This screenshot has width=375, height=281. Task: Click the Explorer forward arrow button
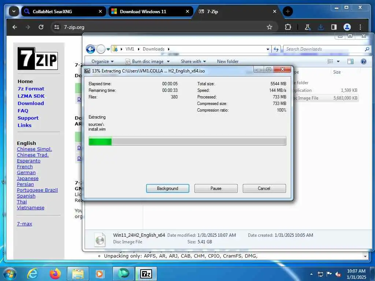[101, 49]
